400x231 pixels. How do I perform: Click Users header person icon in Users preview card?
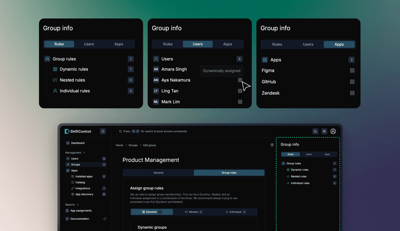[156, 59]
